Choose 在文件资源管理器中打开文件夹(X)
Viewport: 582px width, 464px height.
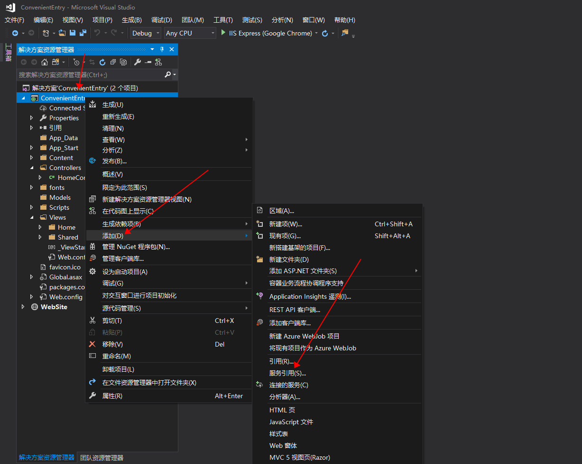pyautogui.click(x=169, y=383)
